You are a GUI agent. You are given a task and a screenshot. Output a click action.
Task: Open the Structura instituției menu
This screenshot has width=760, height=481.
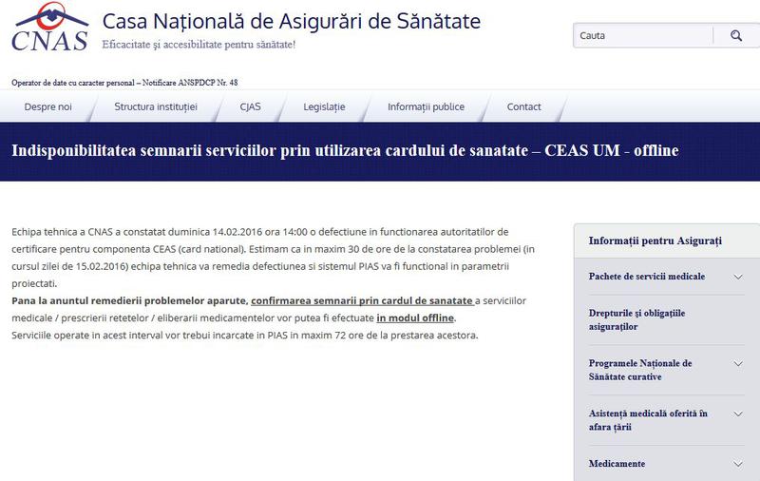tap(156, 106)
